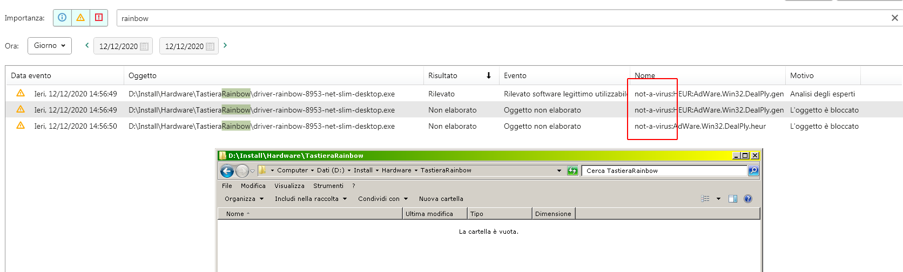Click TastieraRainbow breadcrumb segment
The image size is (903, 272).
coord(446,170)
